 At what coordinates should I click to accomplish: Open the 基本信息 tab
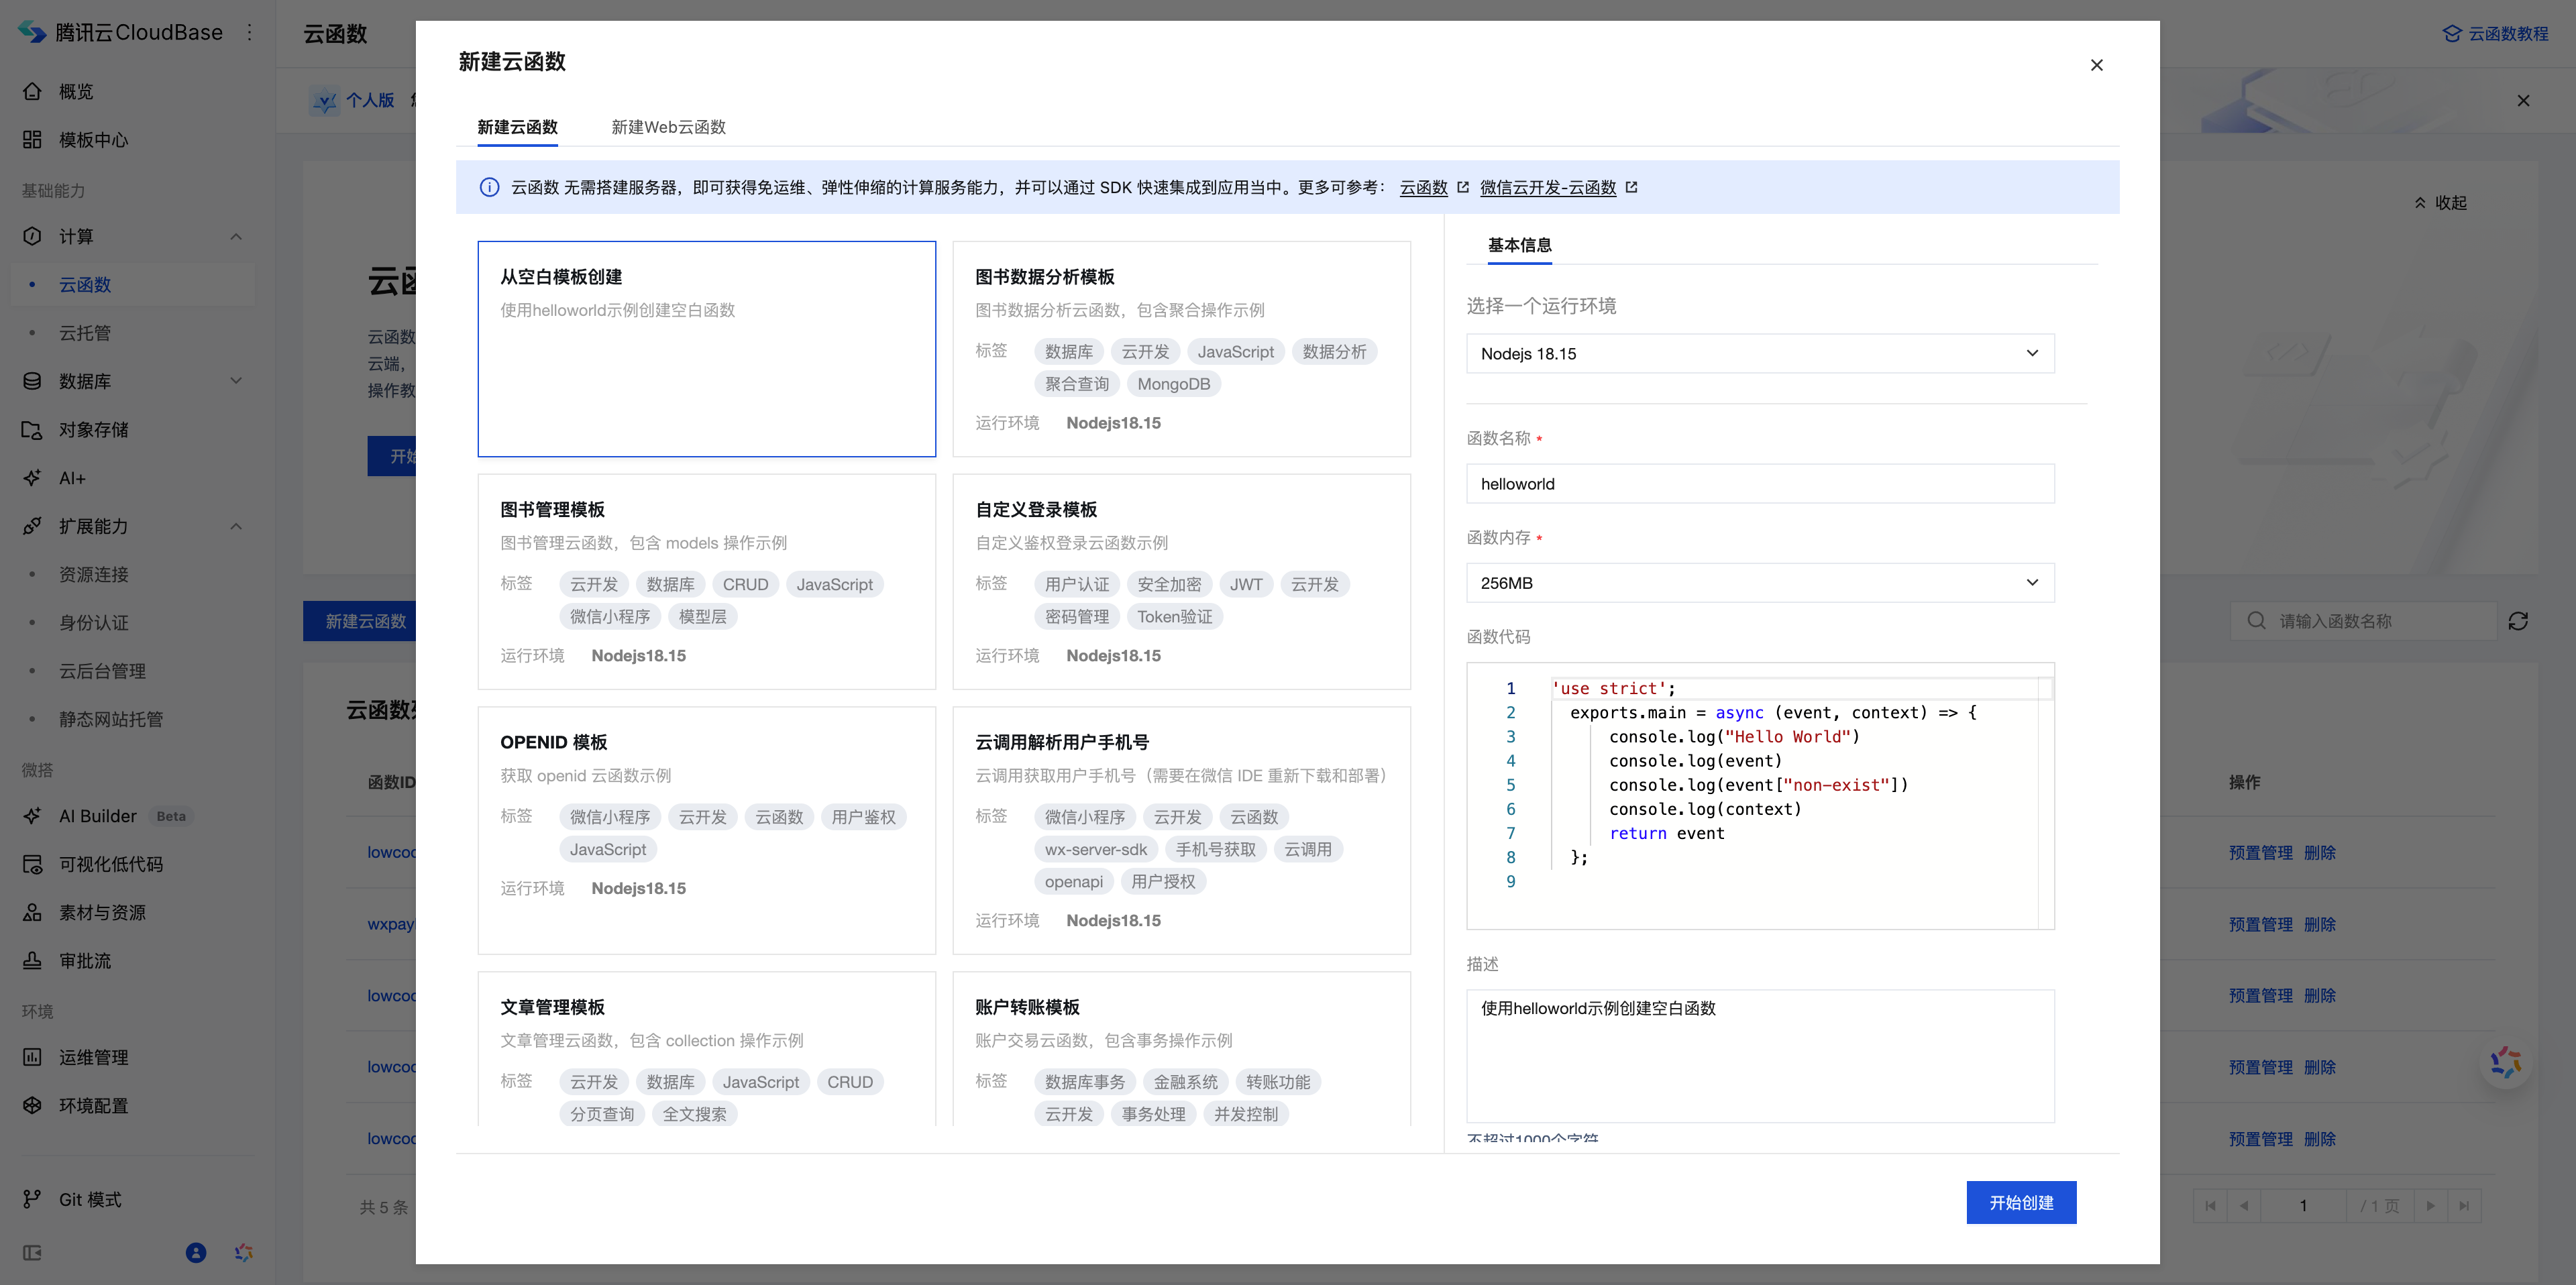1519,245
